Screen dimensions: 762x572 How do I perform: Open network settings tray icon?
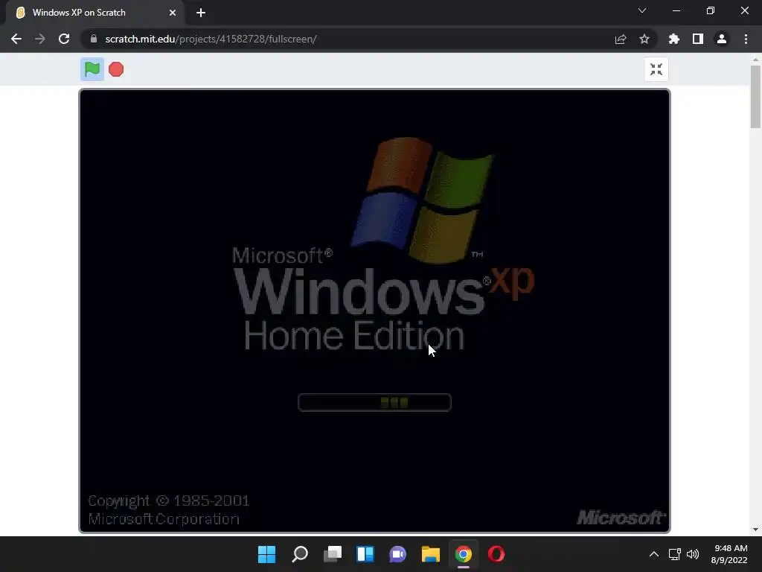(674, 554)
